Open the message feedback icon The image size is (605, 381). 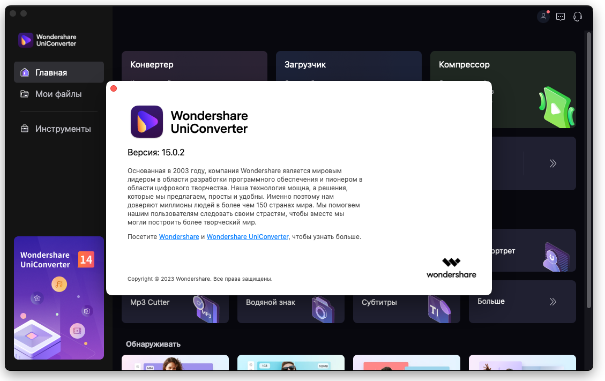pos(560,17)
